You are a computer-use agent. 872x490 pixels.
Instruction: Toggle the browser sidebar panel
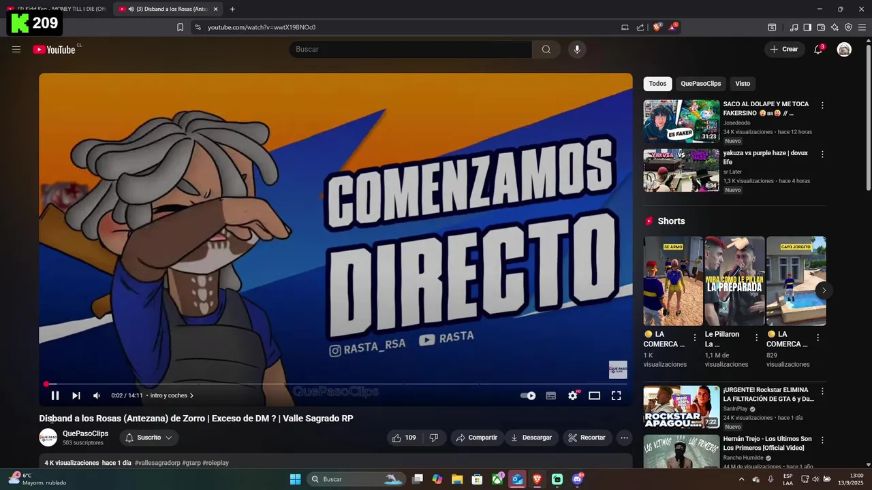click(x=807, y=27)
